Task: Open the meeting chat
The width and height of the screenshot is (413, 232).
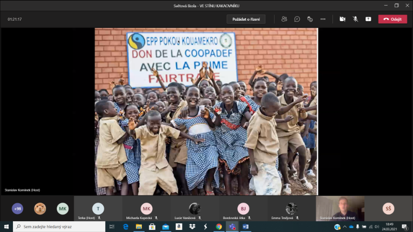Action: pos(297,19)
